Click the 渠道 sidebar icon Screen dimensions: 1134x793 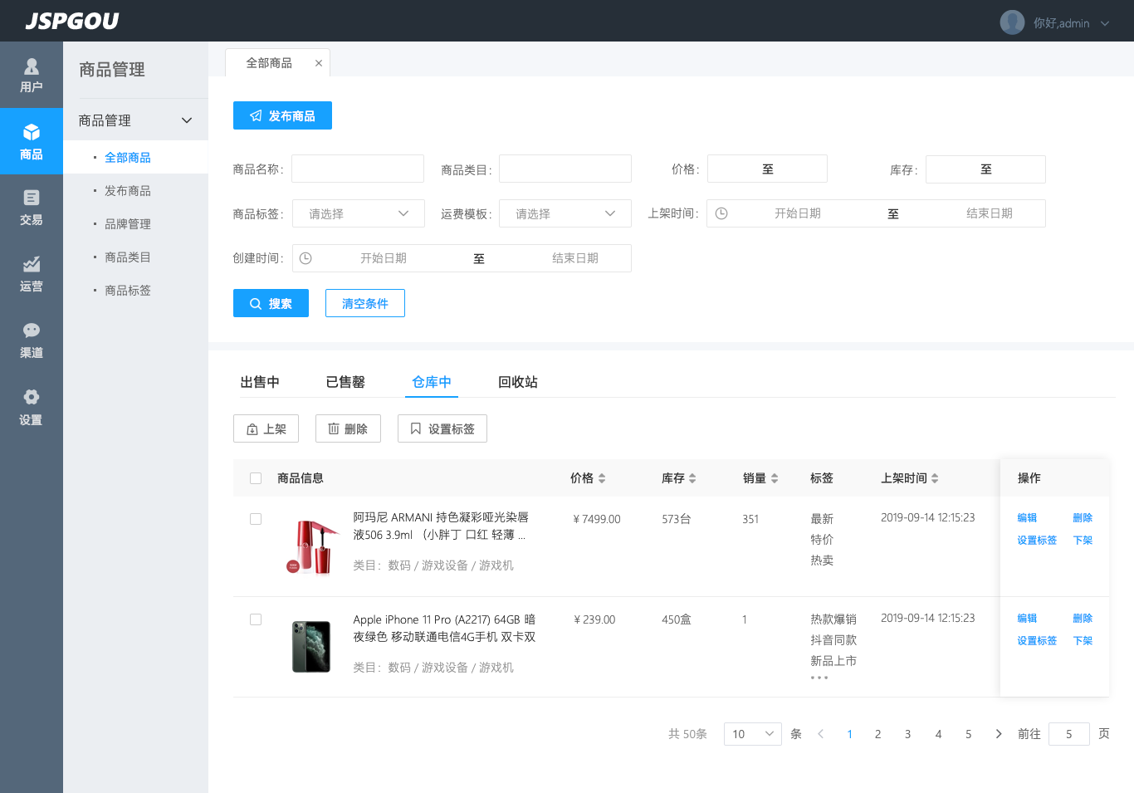pyautogui.click(x=31, y=340)
